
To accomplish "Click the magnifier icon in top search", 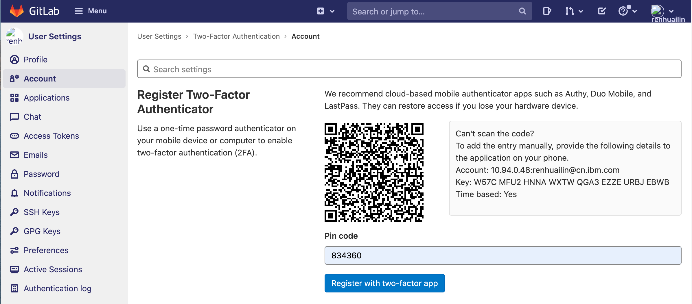I will click(522, 11).
